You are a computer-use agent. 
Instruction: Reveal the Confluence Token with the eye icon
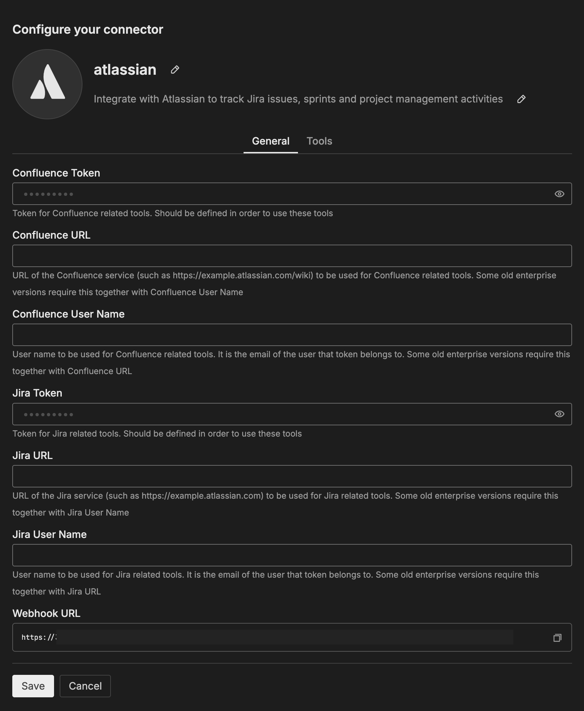(559, 193)
